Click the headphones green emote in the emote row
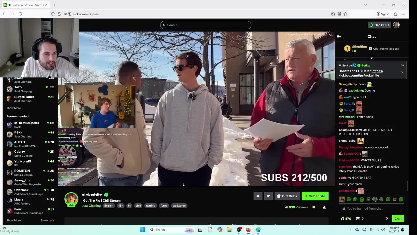This screenshot has height=235, width=417. 375,199
